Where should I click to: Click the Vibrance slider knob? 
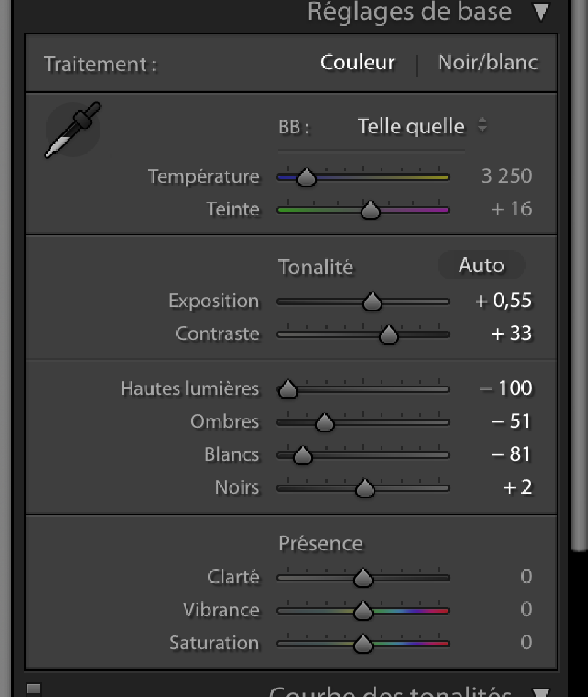pyautogui.click(x=363, y=611)
